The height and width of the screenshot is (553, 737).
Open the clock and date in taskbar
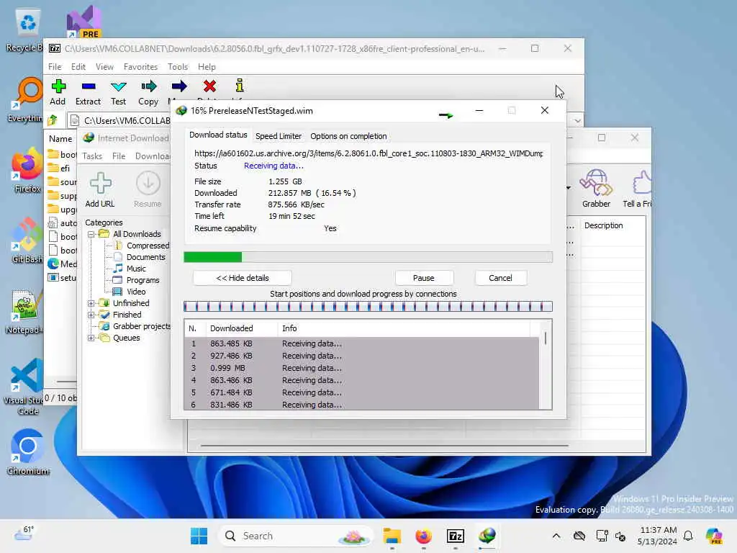coord(658,536)
